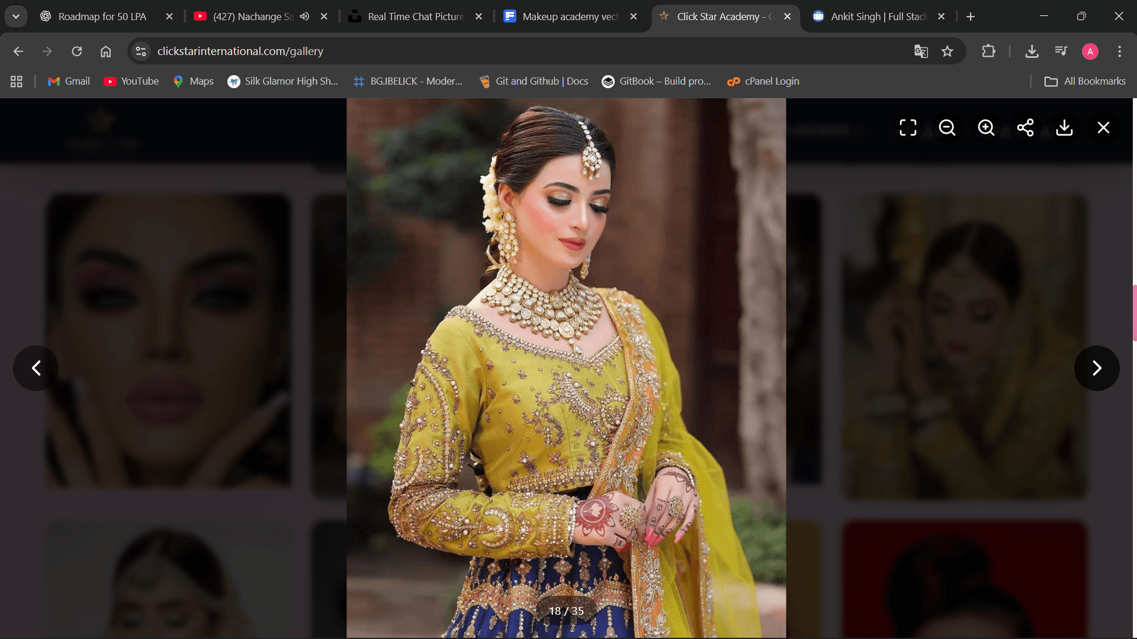Image resolution: width=1137 pixels, height=639 pixels.
Task: Open Git and Github | Docs bookmark
Action: pos(534,82)
